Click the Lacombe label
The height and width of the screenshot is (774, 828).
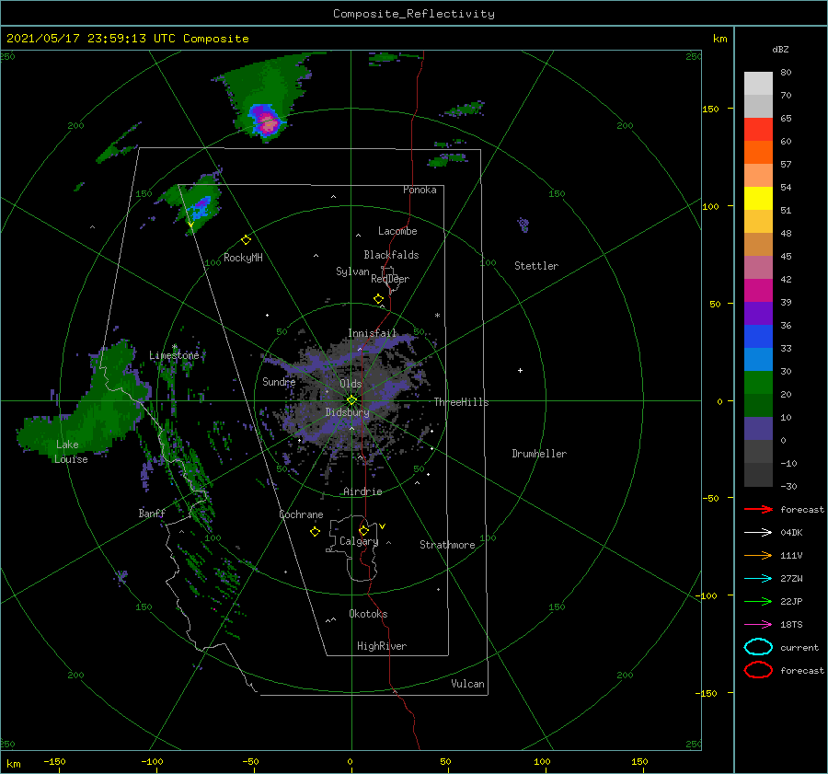(397, 231)
